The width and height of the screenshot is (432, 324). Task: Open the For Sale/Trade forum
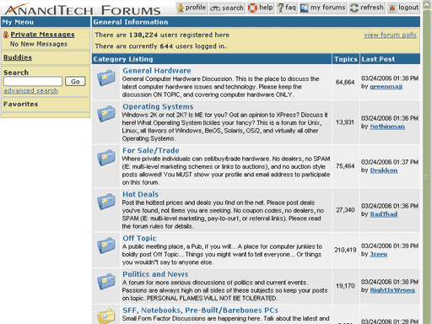(x=151, y=150)
